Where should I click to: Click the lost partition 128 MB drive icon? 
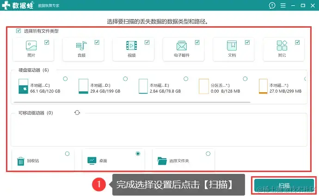204,86
